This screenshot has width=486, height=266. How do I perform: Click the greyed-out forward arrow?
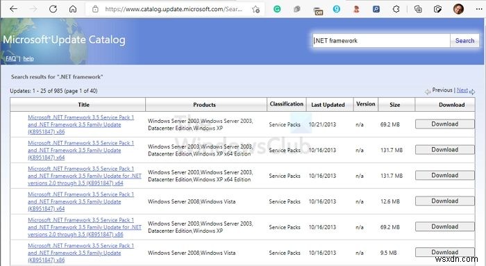33,9
